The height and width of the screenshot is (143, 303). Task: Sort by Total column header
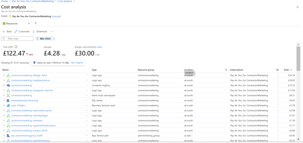tap(288, 70)
